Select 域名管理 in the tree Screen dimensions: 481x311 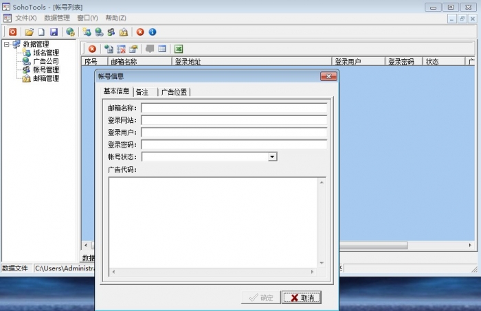[45, 53]
